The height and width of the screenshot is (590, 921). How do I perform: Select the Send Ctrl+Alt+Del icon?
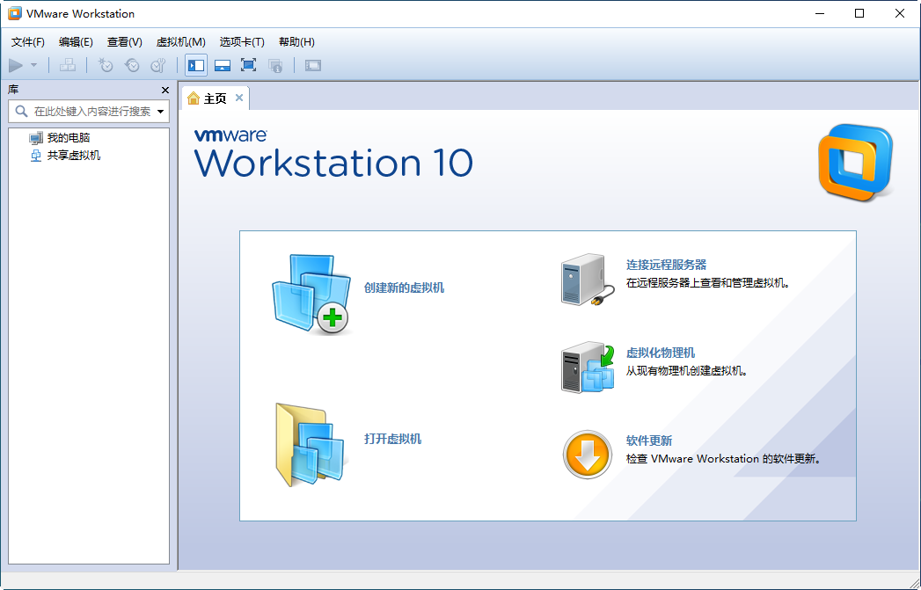tap(68, 65)
